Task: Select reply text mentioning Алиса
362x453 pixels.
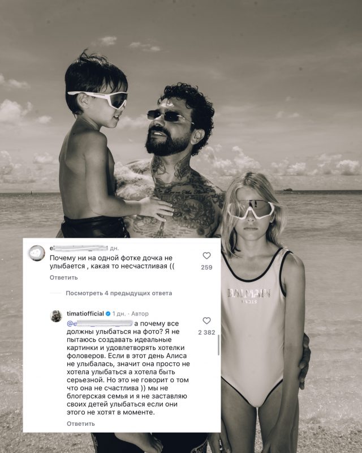Action: tap(128, 368)
